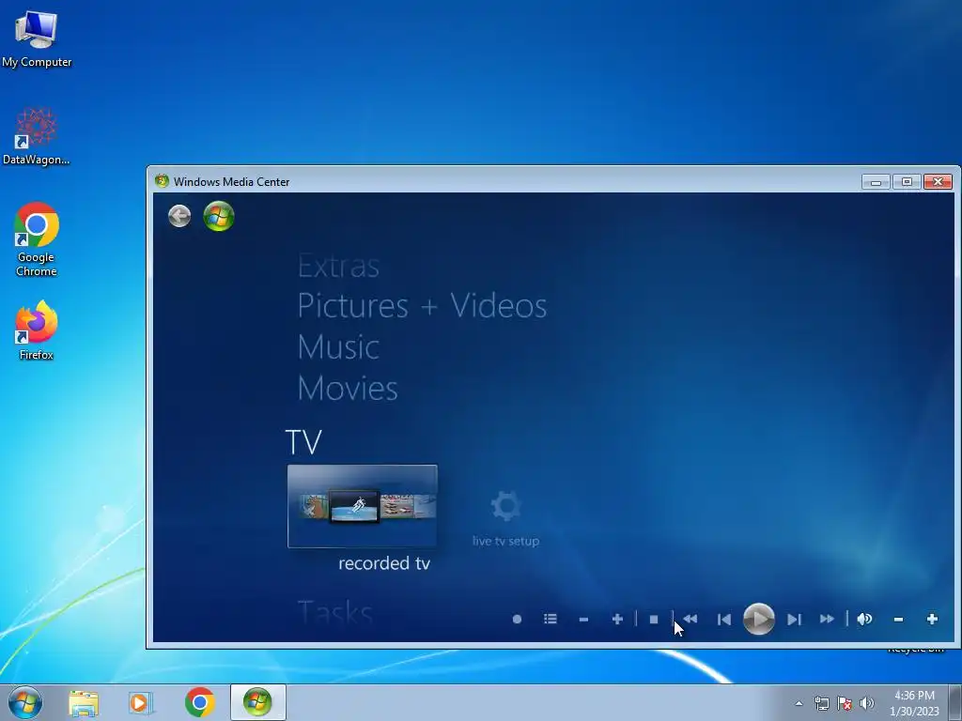Open the guide list icon in transport bar
962x721 pixels.
click(551, 620)
